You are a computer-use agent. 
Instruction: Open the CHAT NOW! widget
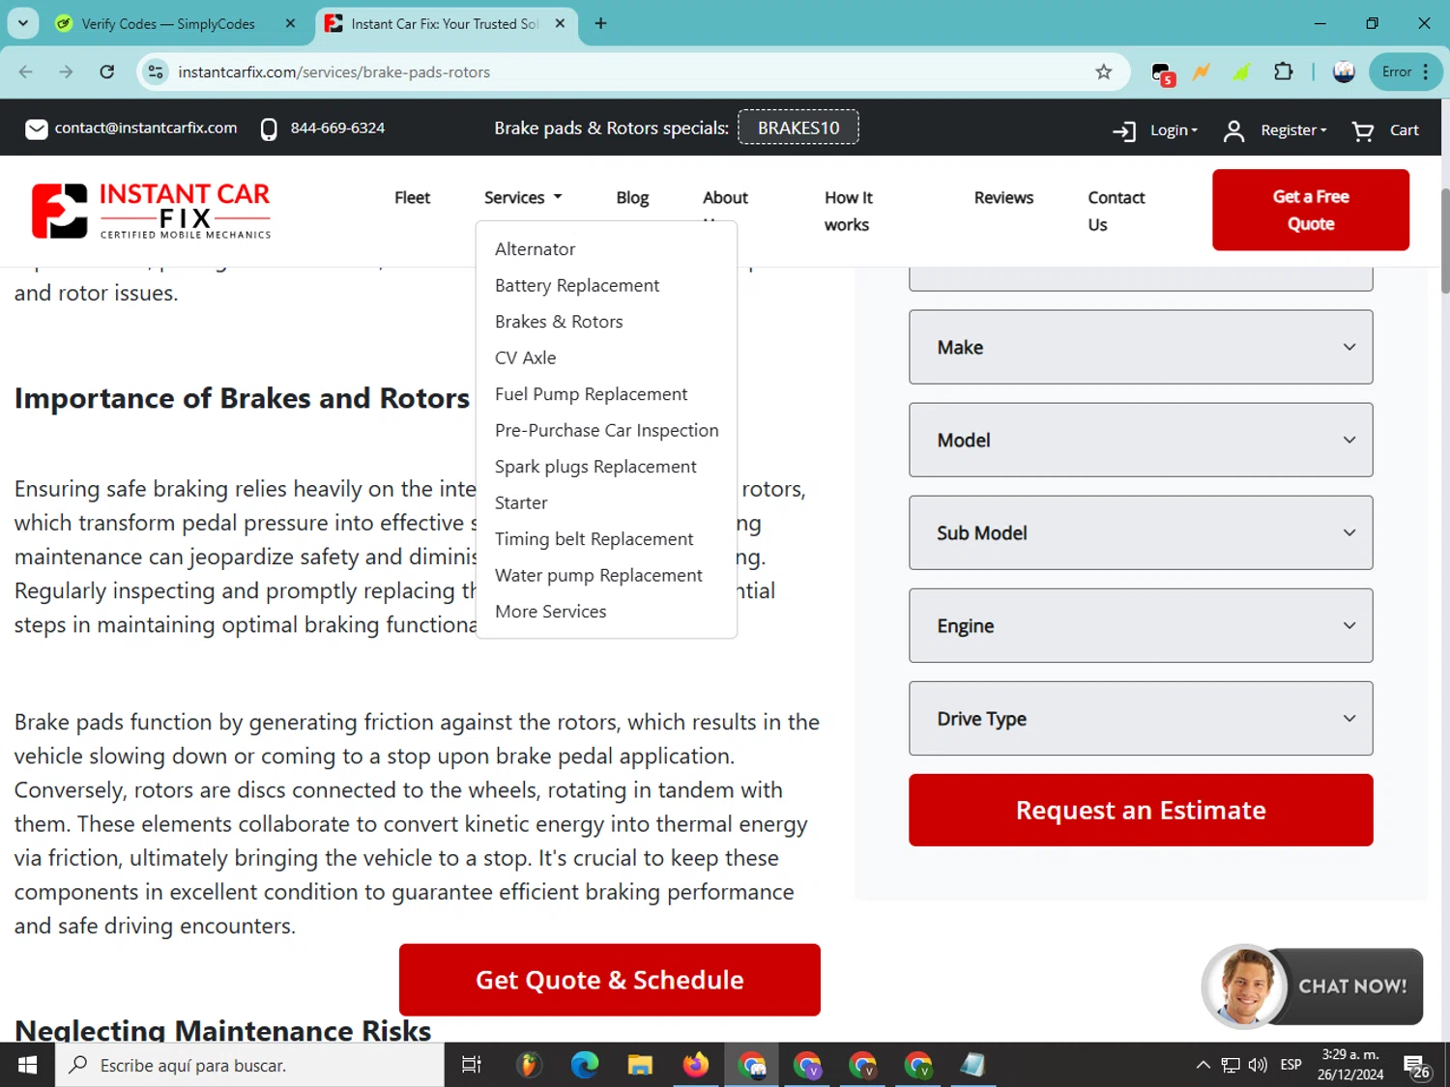pyautogui.click(x=1313, y=986)
